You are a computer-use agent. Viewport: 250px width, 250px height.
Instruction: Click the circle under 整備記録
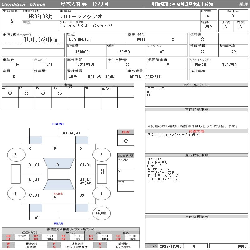point(233,52)
